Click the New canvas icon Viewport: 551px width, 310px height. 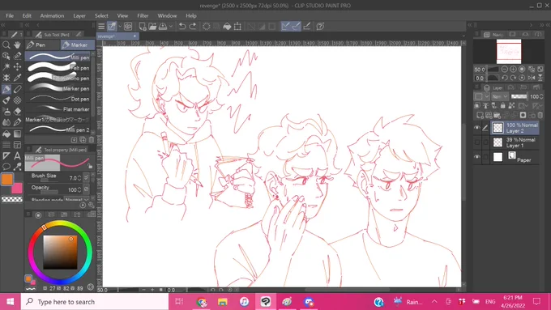(x=143, y=27)
